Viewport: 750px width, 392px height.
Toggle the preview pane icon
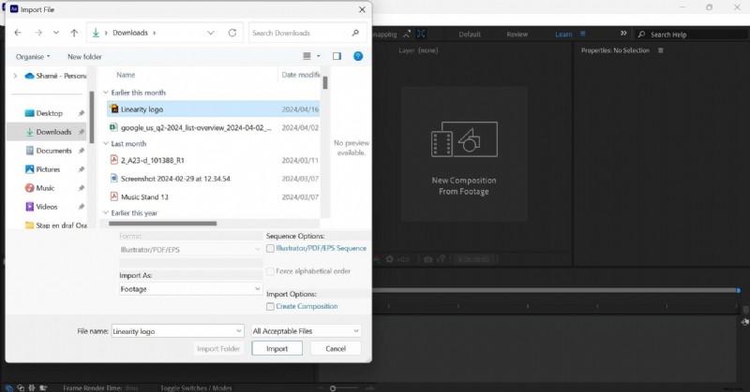(337, 56)
